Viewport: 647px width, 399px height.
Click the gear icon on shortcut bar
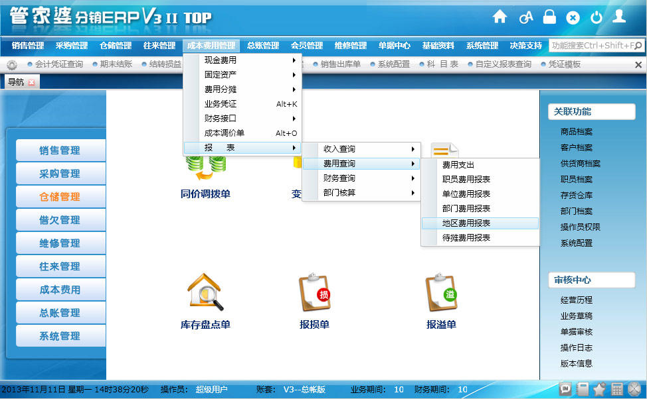[x=11, y=65]
